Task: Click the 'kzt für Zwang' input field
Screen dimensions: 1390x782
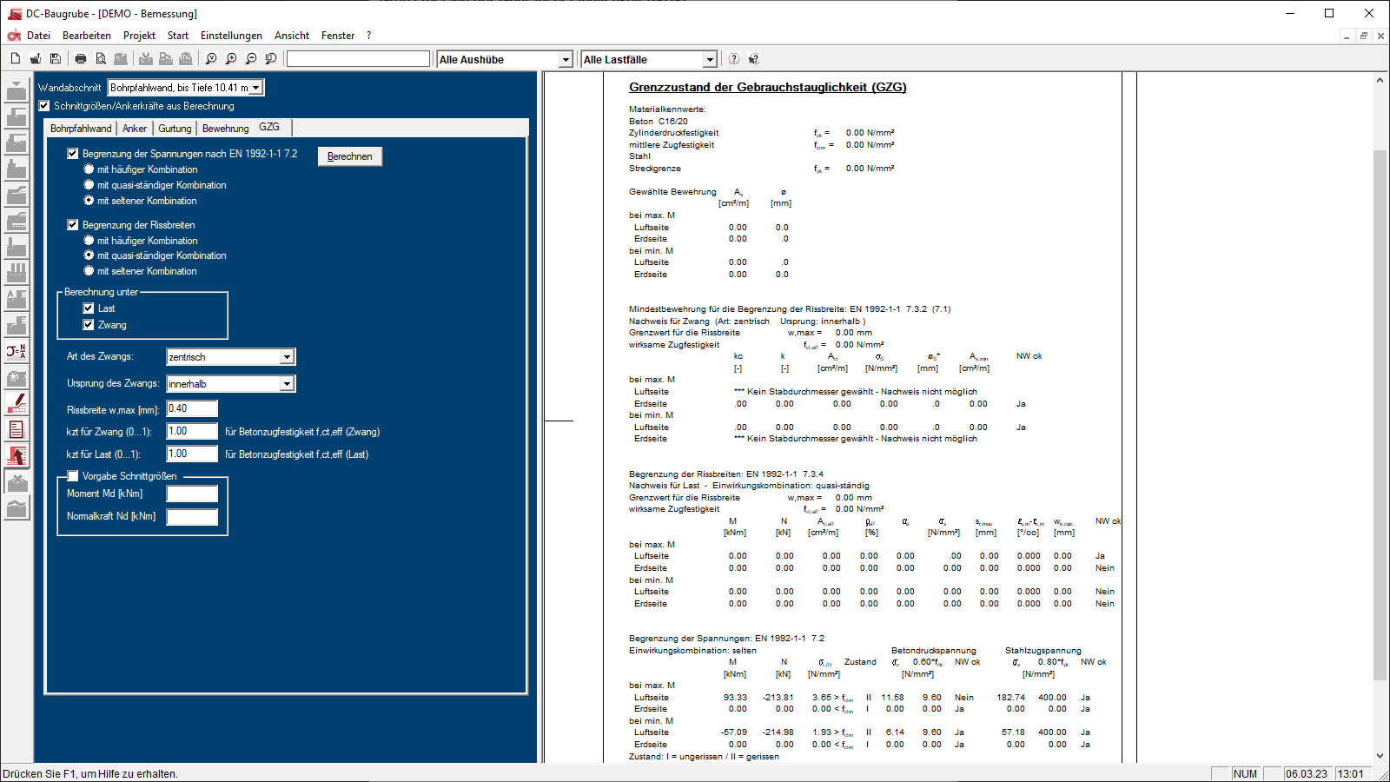Action: 192,432
